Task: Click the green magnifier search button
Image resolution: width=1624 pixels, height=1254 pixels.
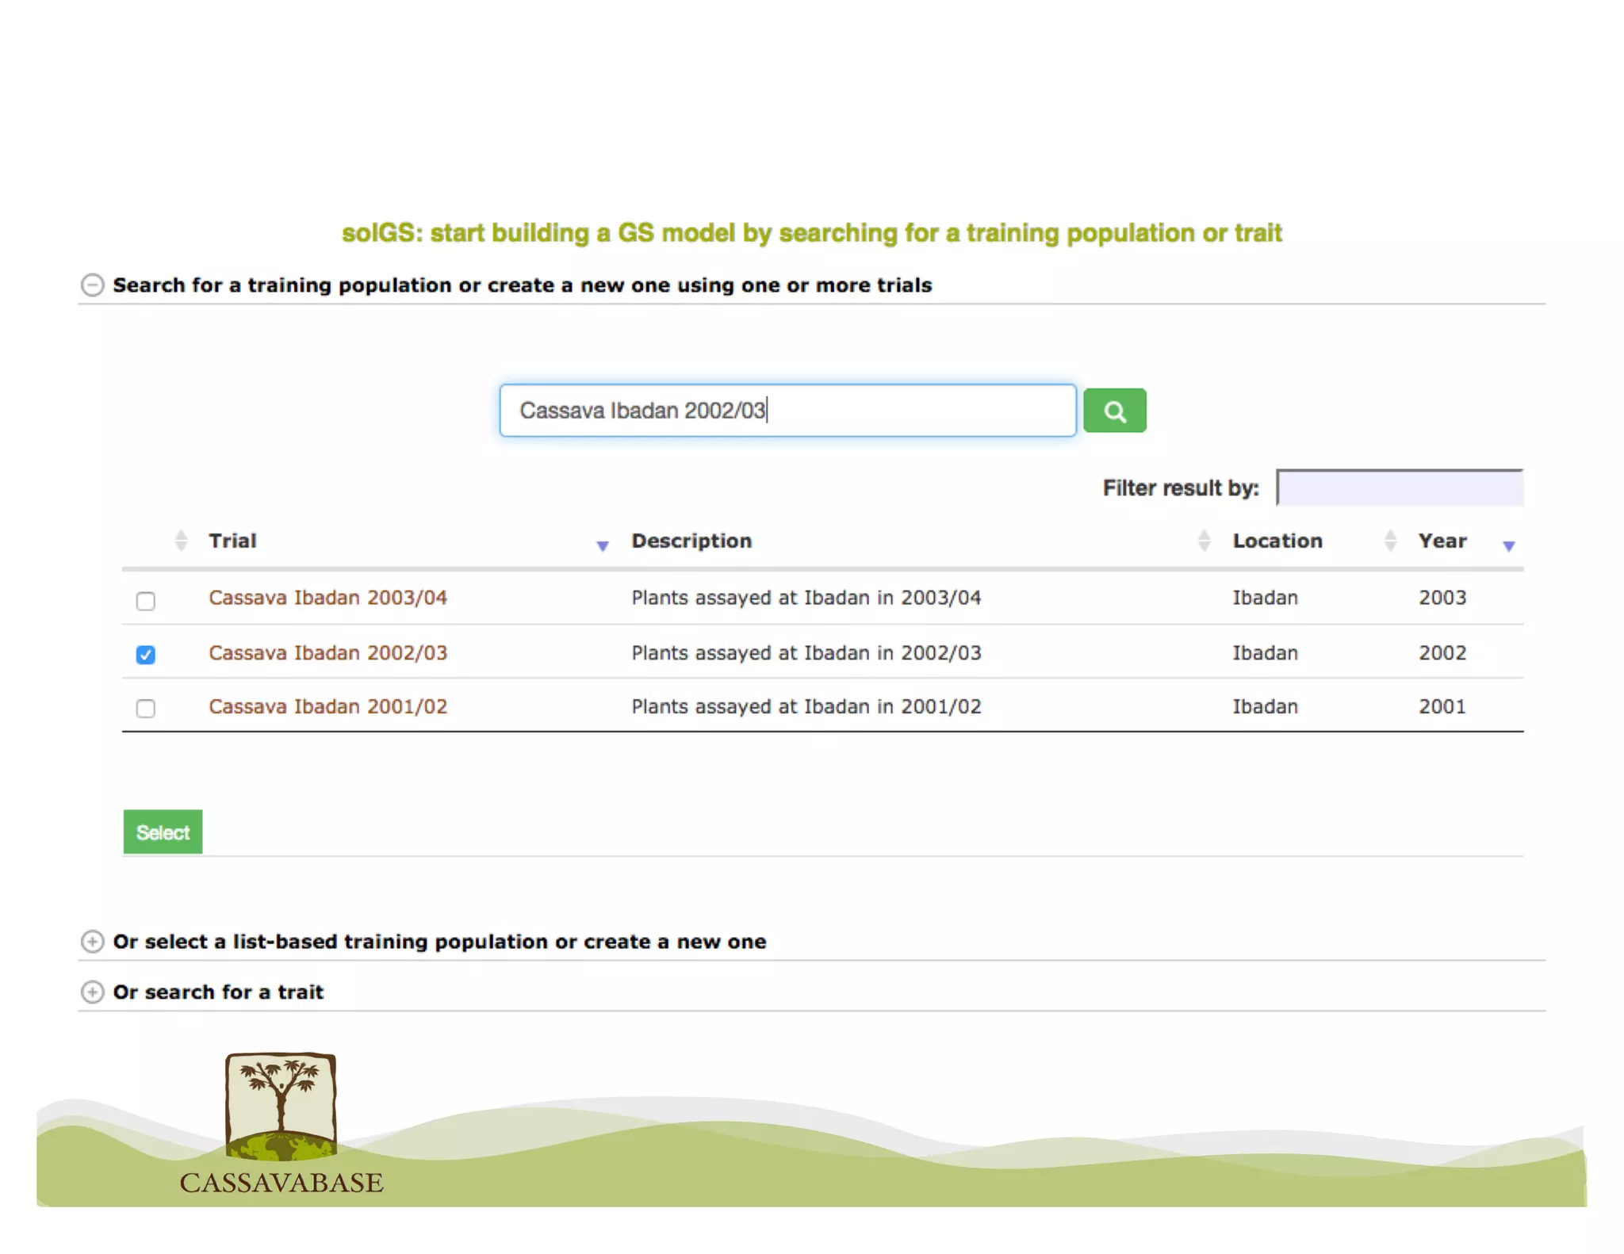Action: (1114, 411)
